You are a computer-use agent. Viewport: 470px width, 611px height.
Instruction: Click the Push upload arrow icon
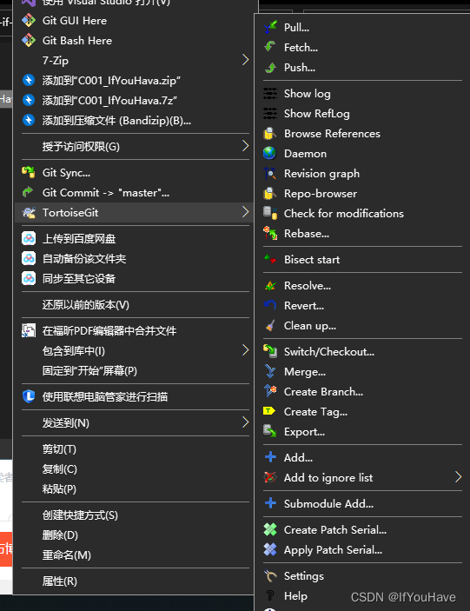click(270, 68)
